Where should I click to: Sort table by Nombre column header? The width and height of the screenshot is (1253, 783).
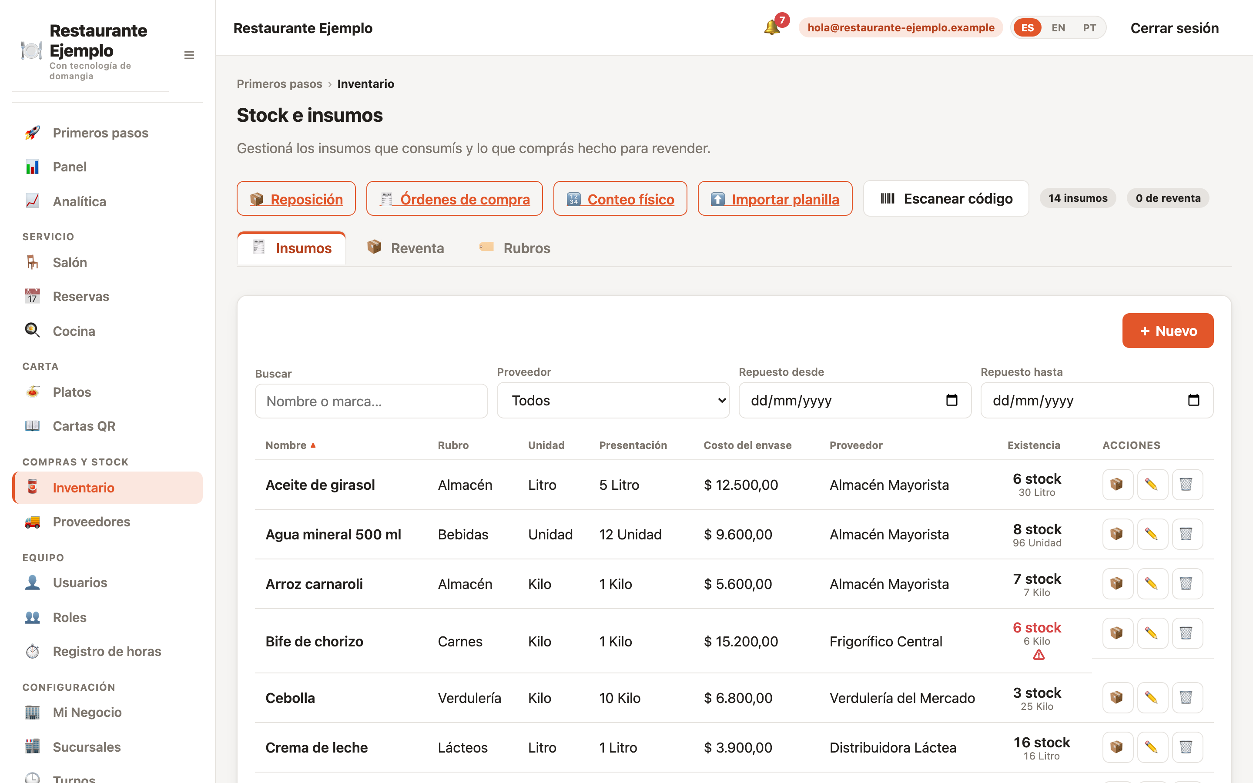(x=291, y=445)
